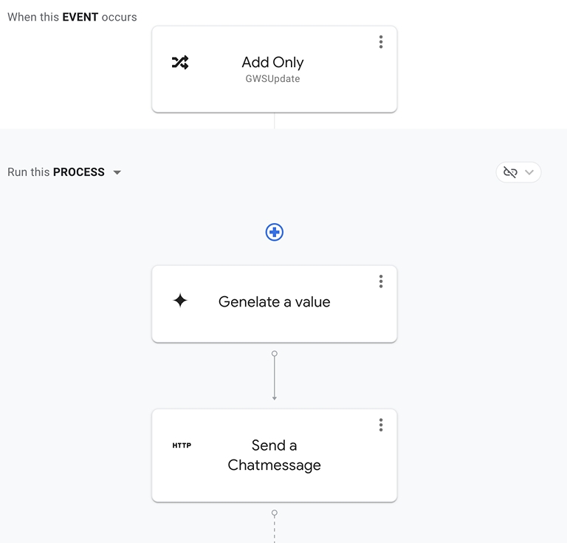Click the HTTP icon on Send a Chatmessage
The image size is (567, 543).
tap(182, 445)
